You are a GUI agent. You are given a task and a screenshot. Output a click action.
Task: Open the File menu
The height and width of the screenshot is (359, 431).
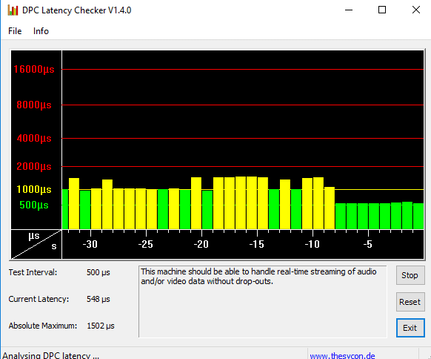[15, 31]
